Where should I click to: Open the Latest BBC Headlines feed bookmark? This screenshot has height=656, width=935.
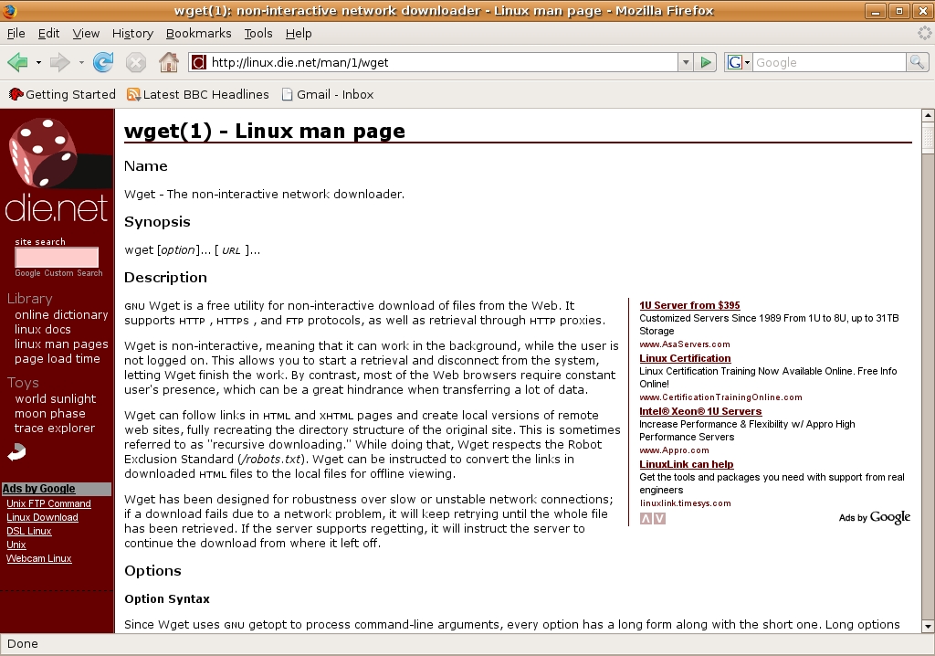coord(198,94)
